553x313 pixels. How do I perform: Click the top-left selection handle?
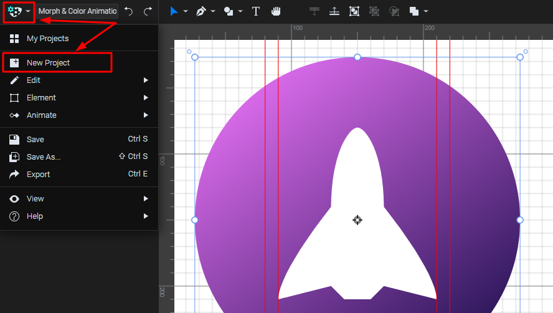[195, 57]
